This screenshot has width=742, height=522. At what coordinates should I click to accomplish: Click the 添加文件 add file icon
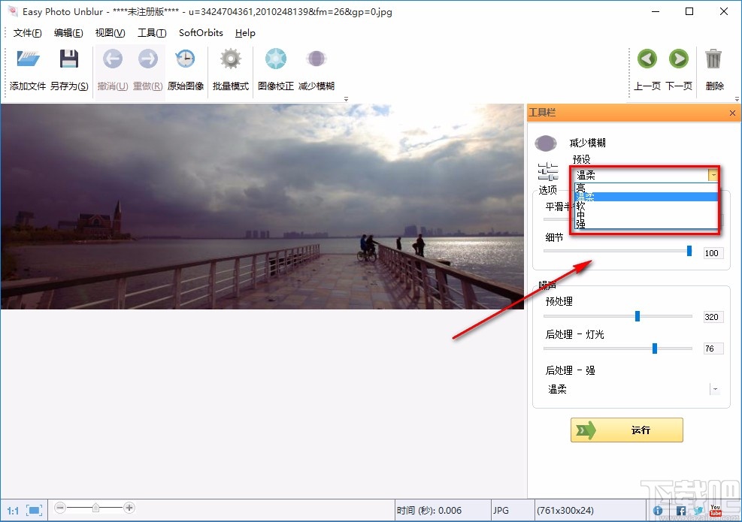click(x=27, y=59)
